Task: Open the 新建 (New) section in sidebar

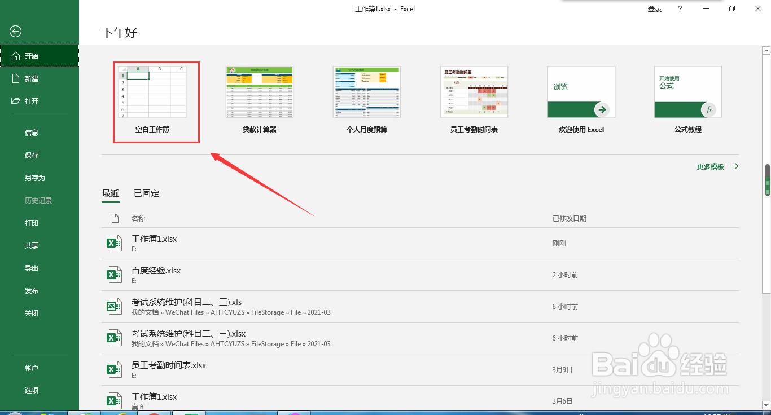Action: tap(32, 78)
